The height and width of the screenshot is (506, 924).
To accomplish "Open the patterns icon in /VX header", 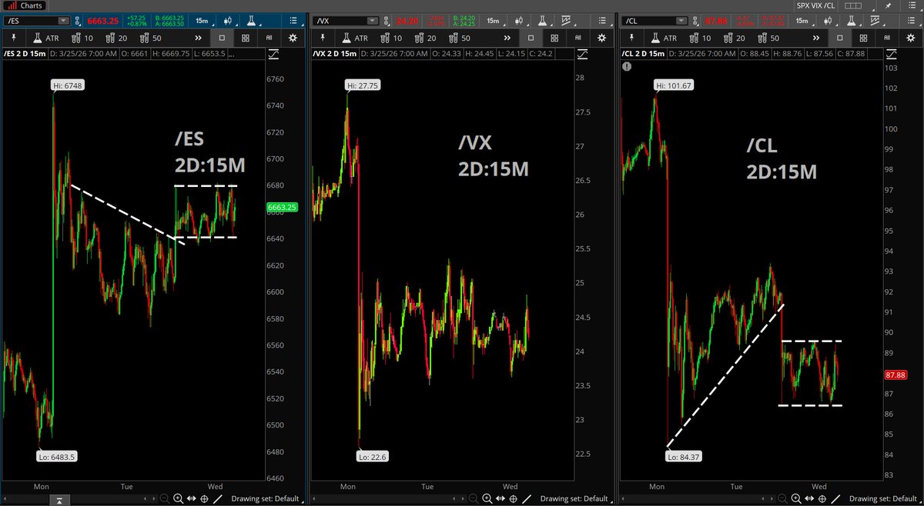I will pyautogui.click(x=566, y=21).
